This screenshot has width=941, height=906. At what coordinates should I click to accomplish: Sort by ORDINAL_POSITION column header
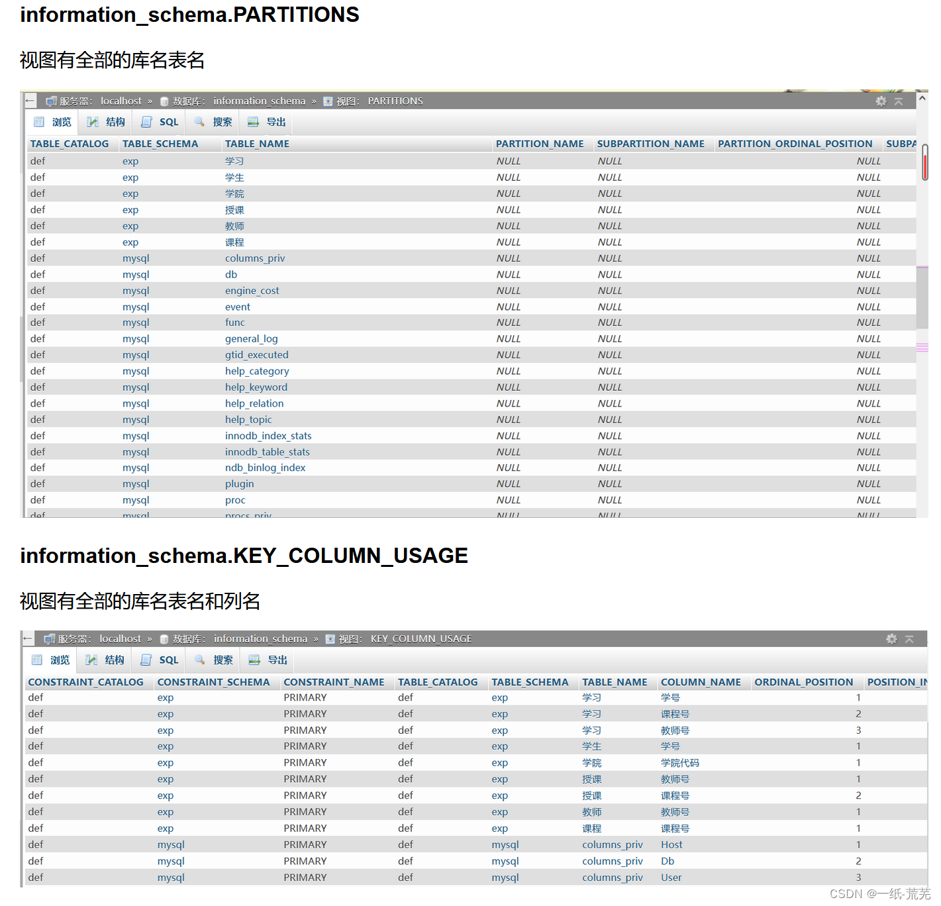[x=803, y=682]
